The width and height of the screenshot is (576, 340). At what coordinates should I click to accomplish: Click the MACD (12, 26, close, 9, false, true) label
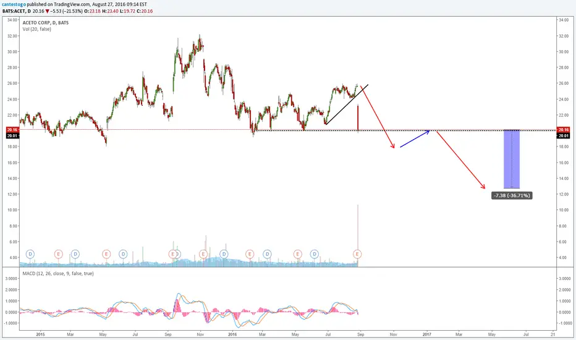pos(58,273)
